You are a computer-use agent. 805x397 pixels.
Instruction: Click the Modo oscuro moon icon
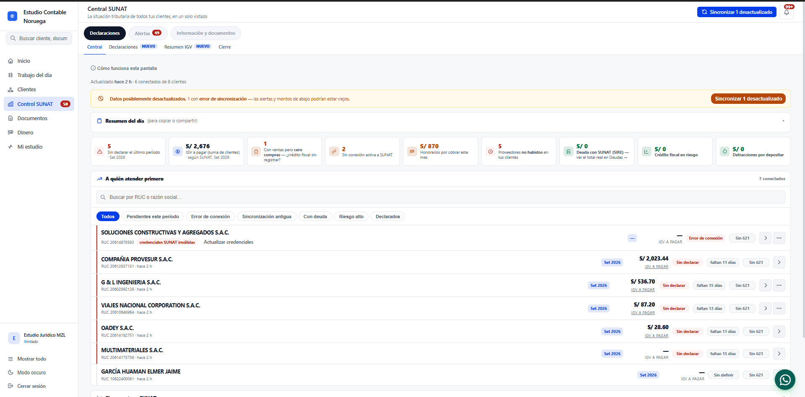click(x=10, y=373)
